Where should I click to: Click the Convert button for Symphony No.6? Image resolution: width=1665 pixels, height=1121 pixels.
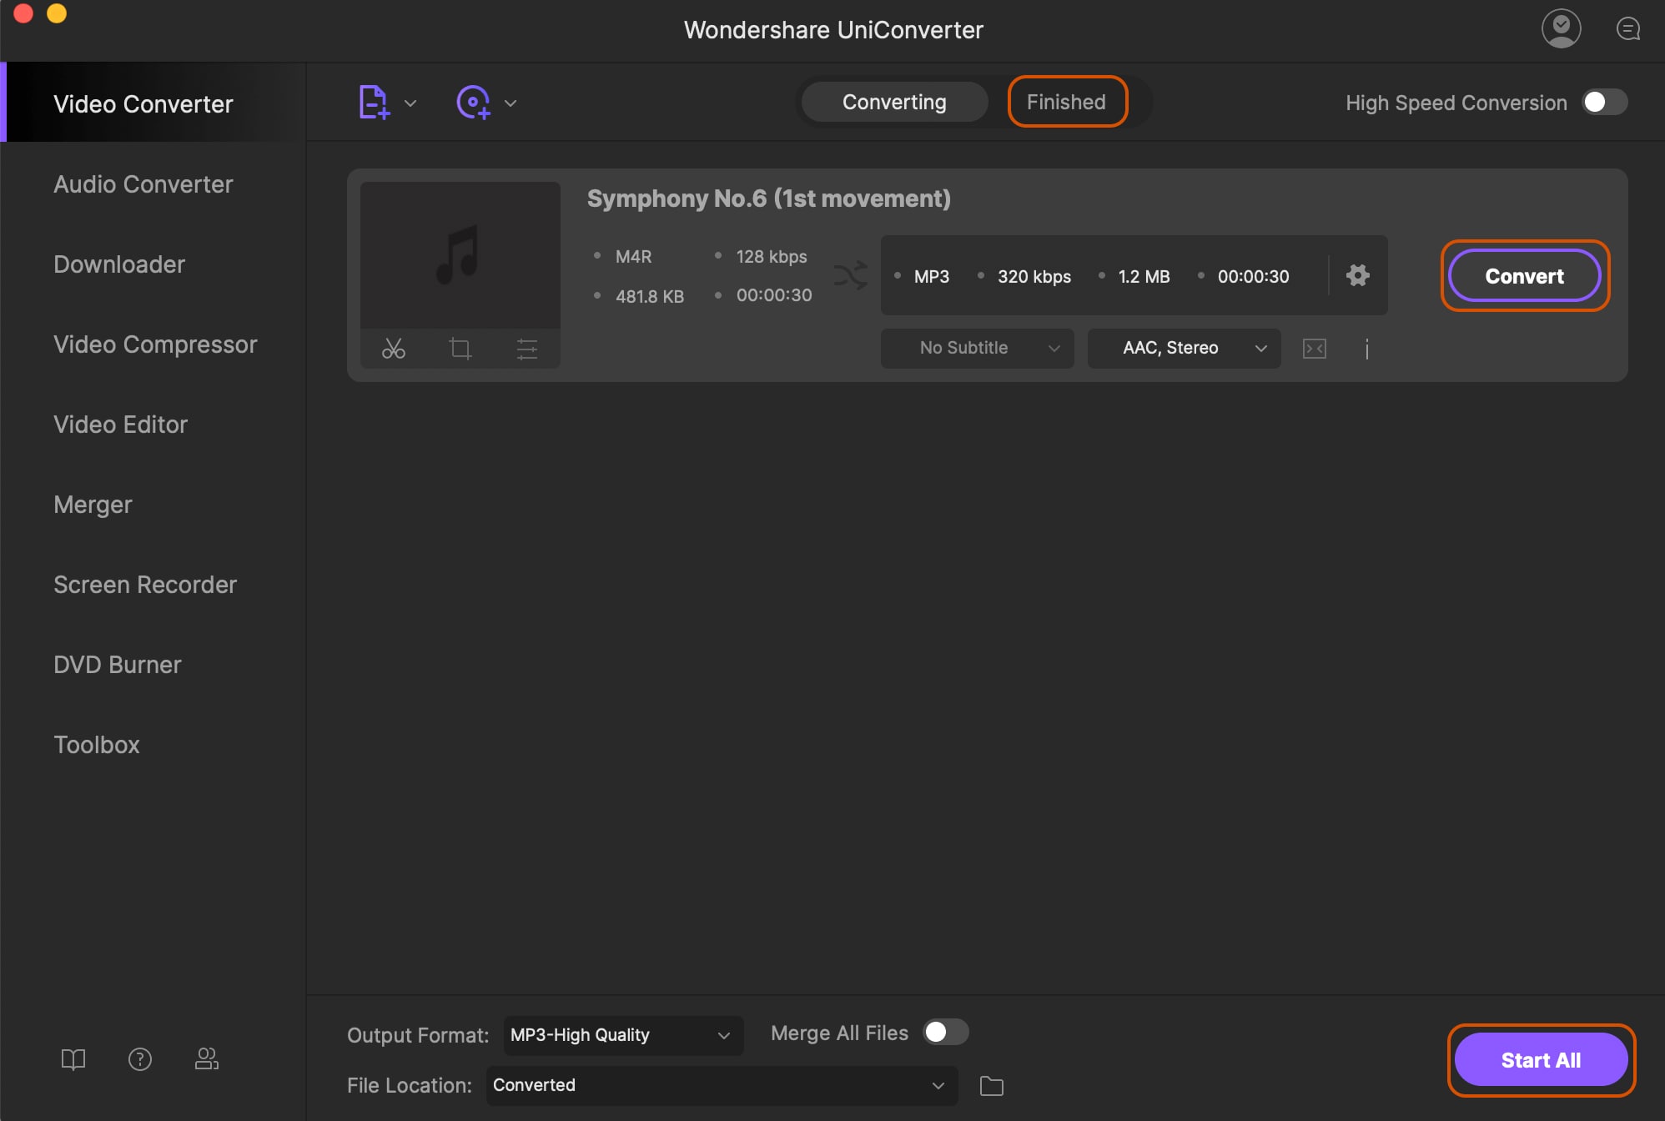click(1524, 274)
